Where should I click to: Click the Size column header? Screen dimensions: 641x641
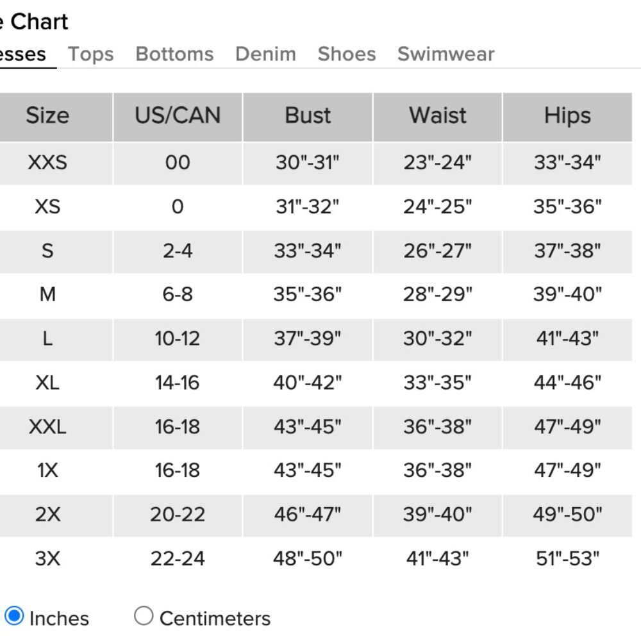pyautogui.click(x=47, y=116)
